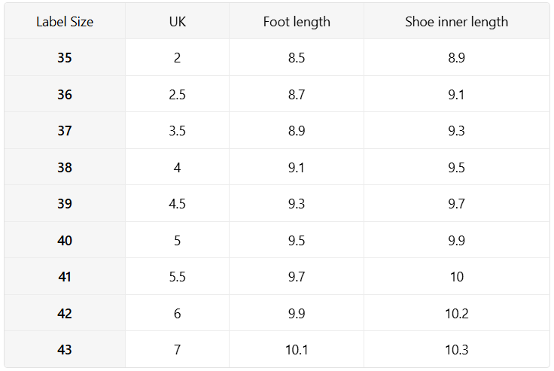Select label size 39 row header
This screenshot has height=371, width=554.
coord(65,203)
